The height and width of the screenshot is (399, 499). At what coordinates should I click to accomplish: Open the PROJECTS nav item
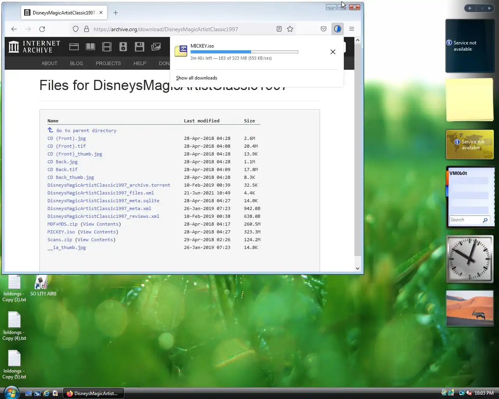click(108, 63)
